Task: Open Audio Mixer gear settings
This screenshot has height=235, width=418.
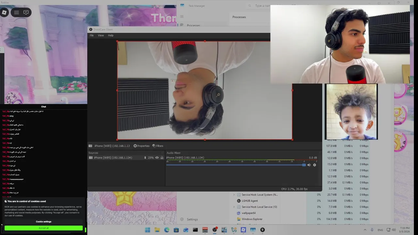Action: [x=314, y=165]
